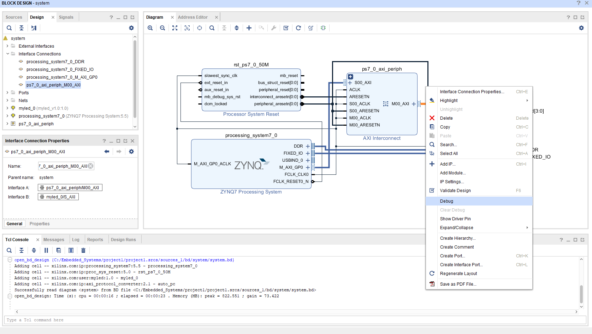Click the Validate Design toolbar icon

286,28
